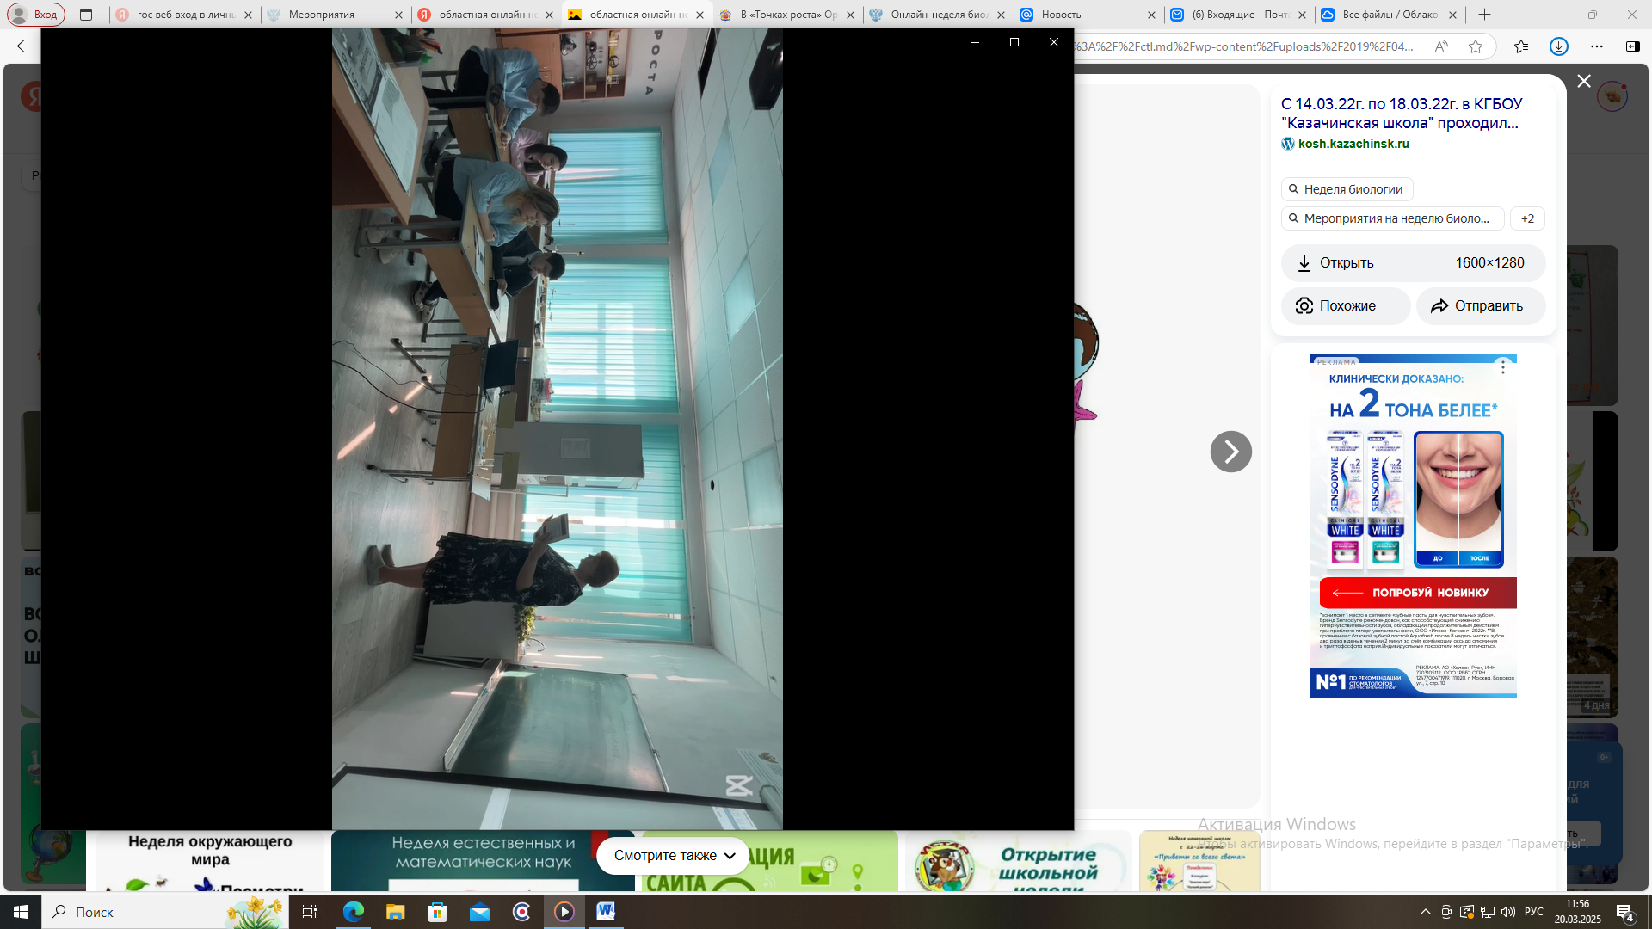1652x929 pixels.
Task: Toggle the browser sidebar icon
Action: click(x=1633, y=46)
